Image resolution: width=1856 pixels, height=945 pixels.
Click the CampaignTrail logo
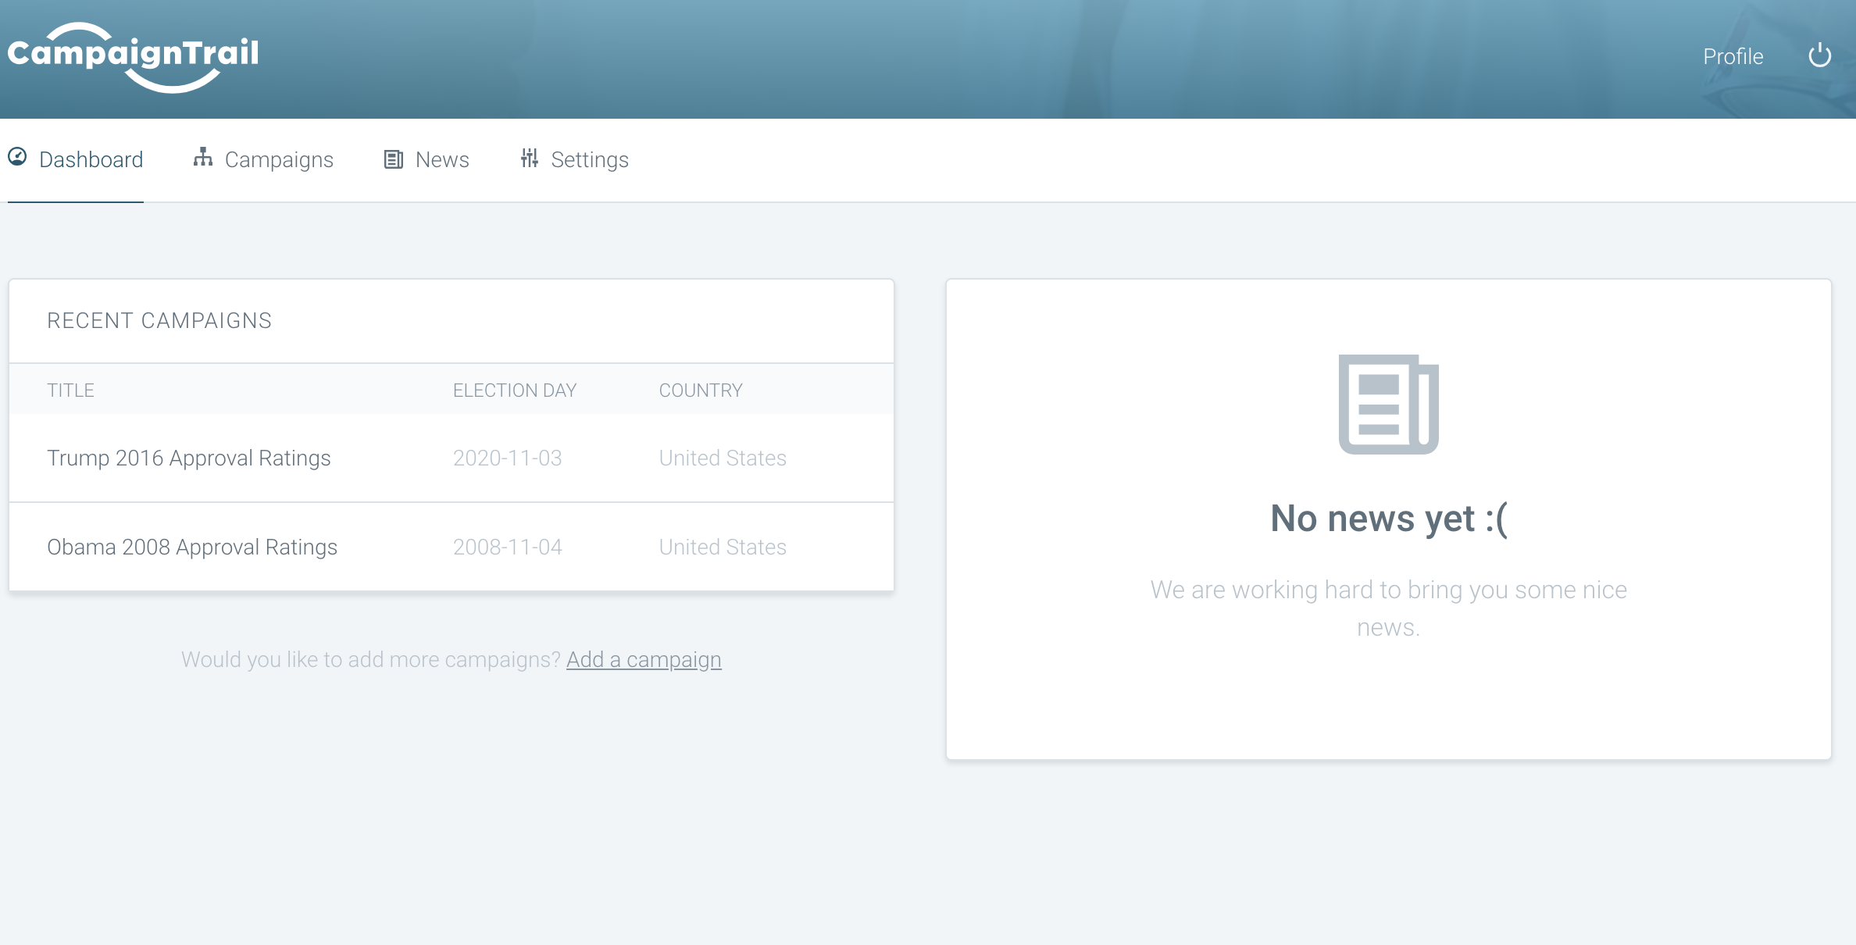pyautogui.click(x=131, y=55)
